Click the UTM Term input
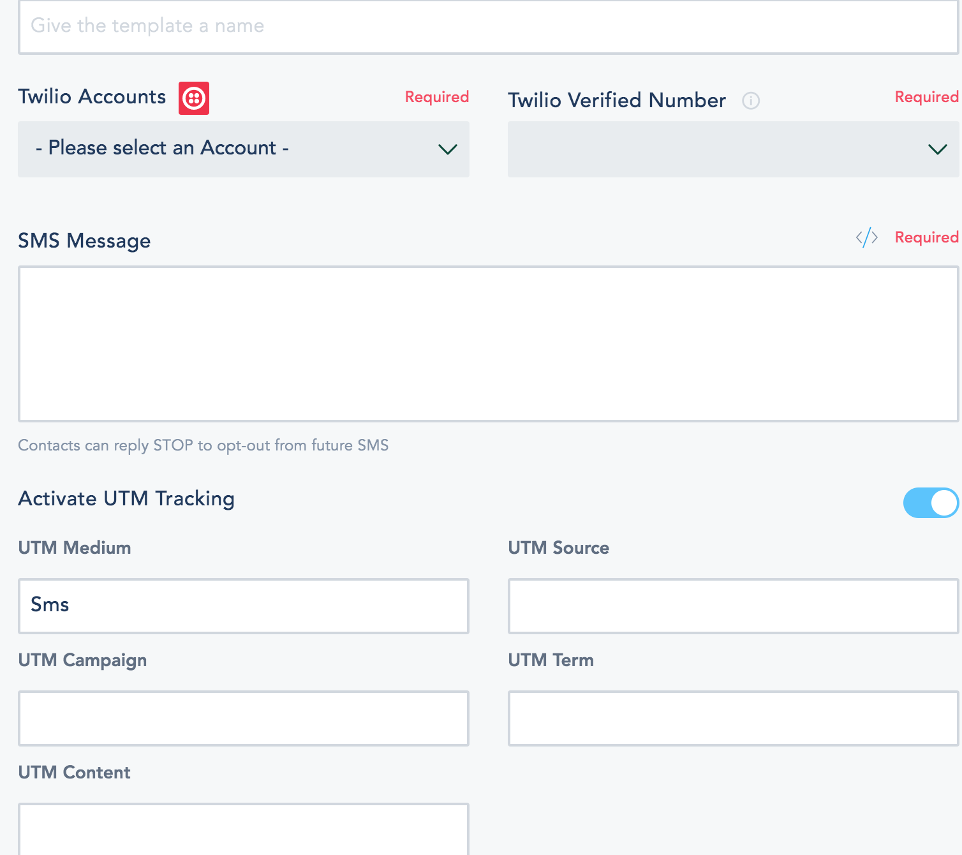The image size is (962, 855). click(x=734, y=718)
